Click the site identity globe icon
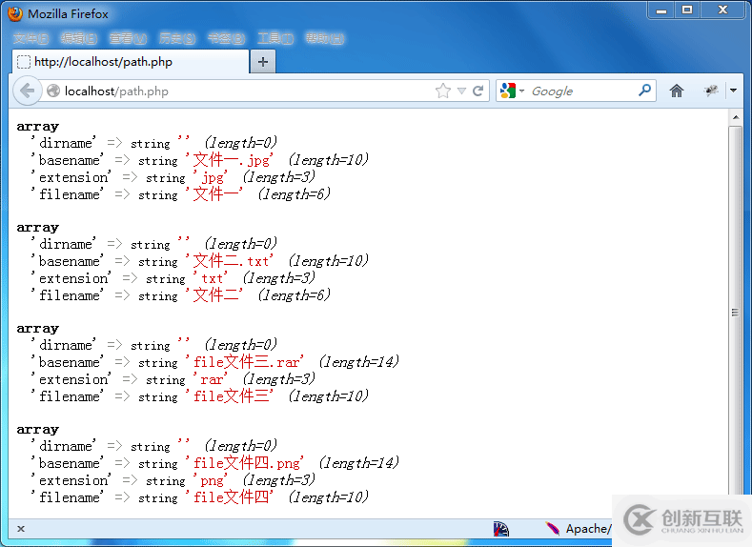Image resolution: width=752 pixels, height=547 pixels. [x=53, y=91]
